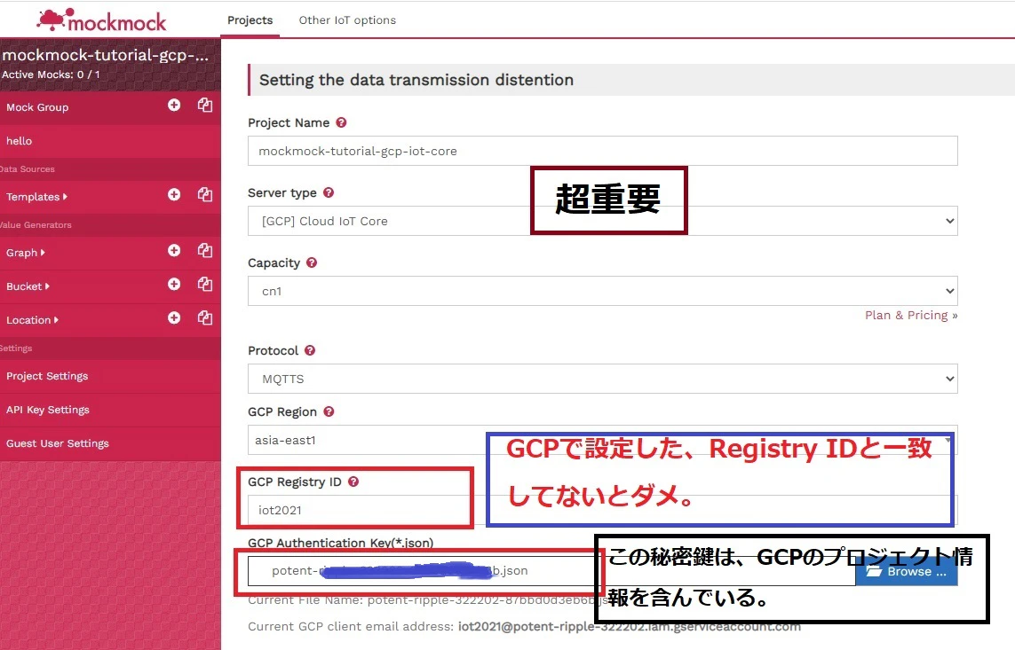Copy icon in Graph row
The height and width of the screenshot is (650, 1015).
[205, 250]
